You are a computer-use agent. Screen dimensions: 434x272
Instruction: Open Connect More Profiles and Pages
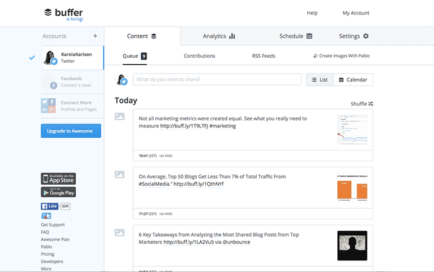tap(72, 106)
